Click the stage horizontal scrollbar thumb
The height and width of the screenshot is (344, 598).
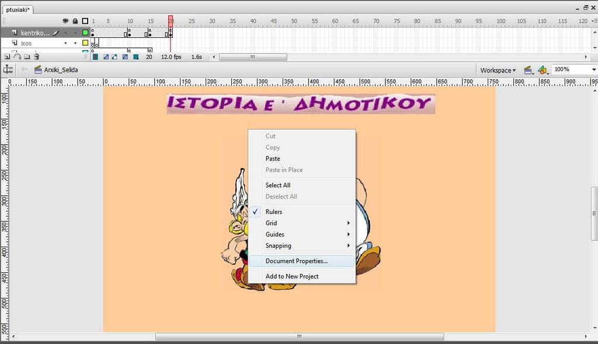(300, 336)
